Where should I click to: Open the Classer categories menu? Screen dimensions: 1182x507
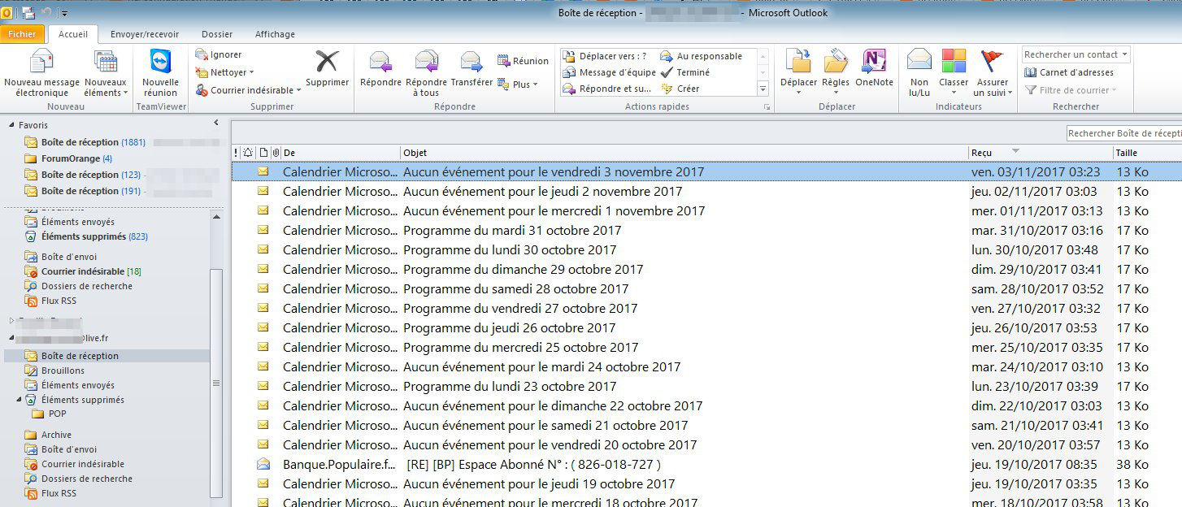click(954, 74)
